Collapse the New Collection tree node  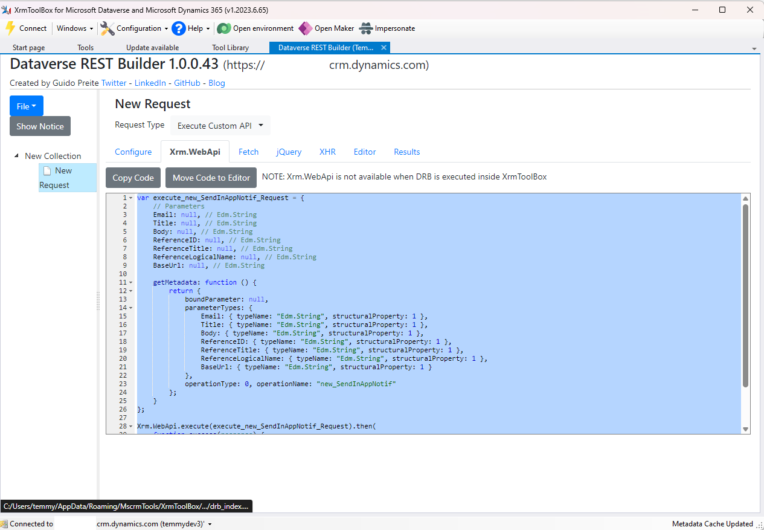click(x=16, y=156)
